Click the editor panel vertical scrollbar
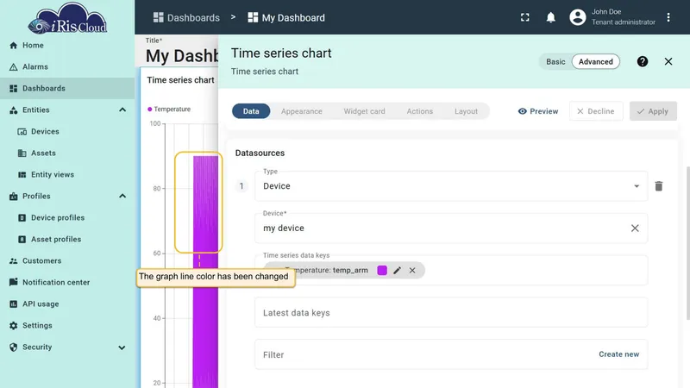Viewport: 690px width, 388px height. pyautogui.click(x=687, y=243)
